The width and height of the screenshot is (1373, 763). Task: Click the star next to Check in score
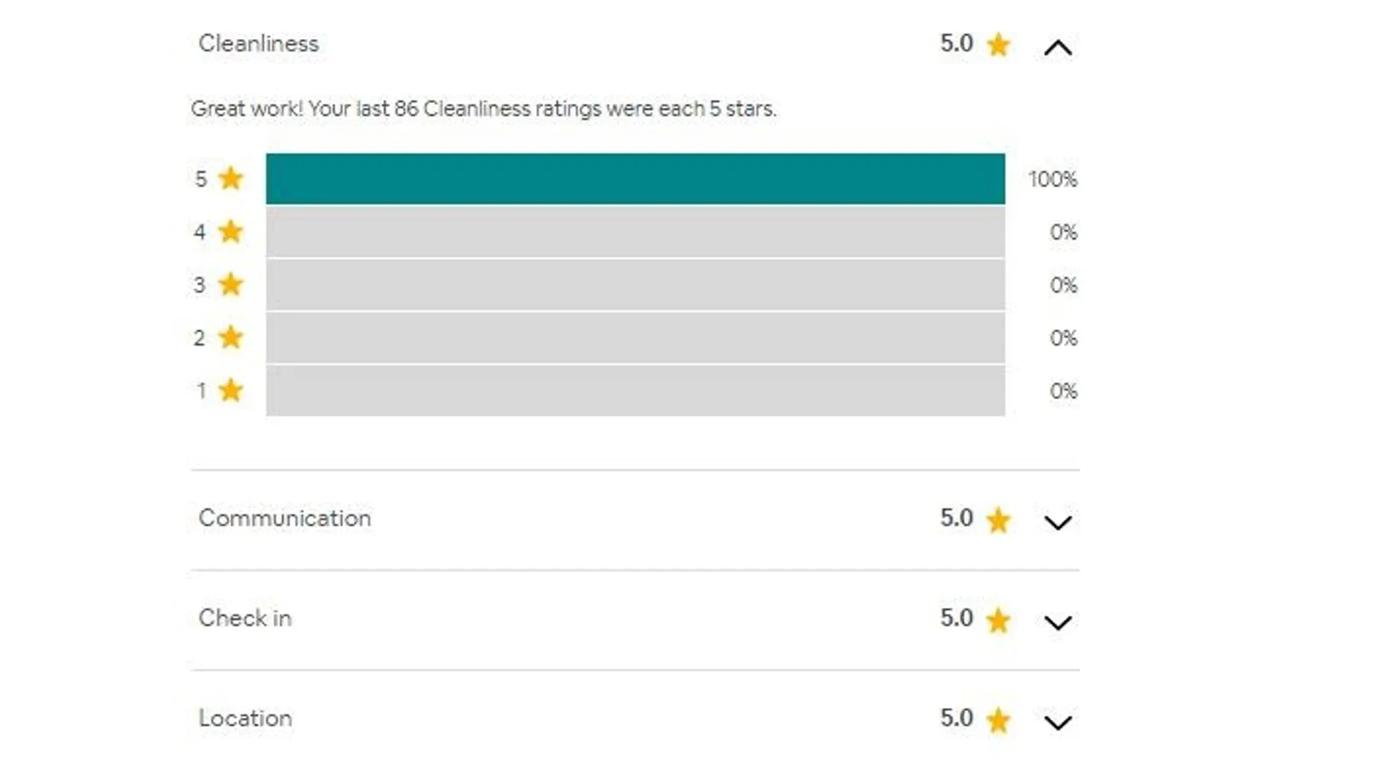pos(998,620)
